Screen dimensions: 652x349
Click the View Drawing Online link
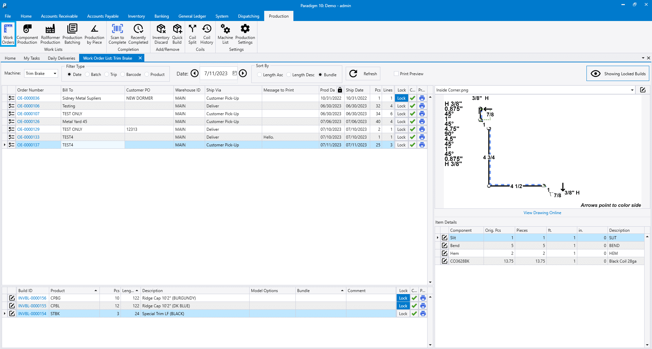542,213
